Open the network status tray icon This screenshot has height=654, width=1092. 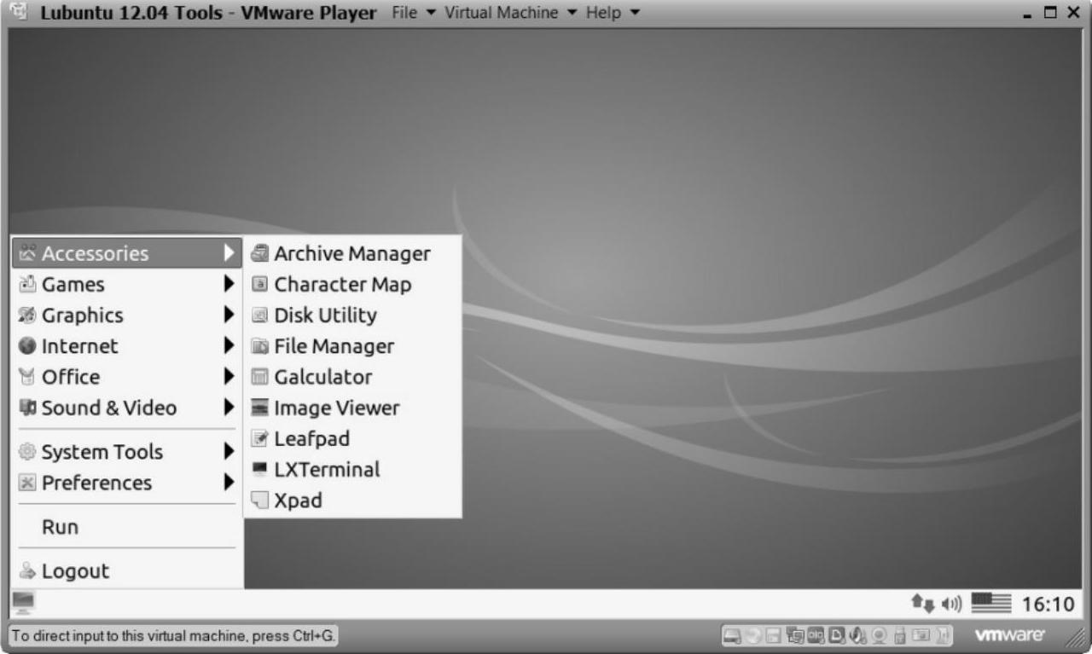(923, 604)
